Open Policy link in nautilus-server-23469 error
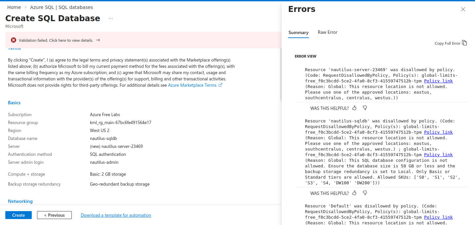Viewport: 475px width, 225px height. click(438, 81)
